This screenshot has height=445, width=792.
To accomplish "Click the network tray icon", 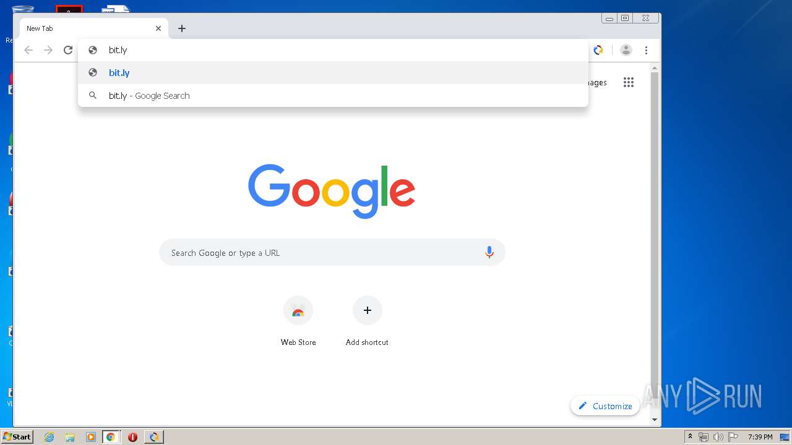I will [x=704, y=437].
